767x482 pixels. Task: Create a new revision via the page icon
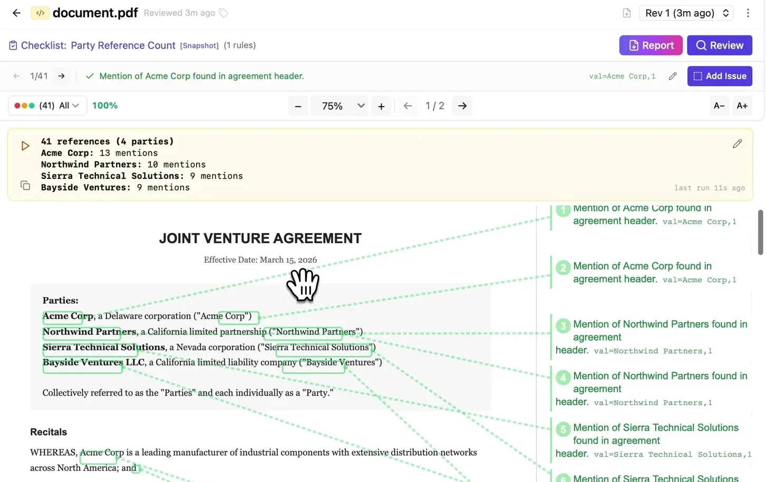[626, 13]
